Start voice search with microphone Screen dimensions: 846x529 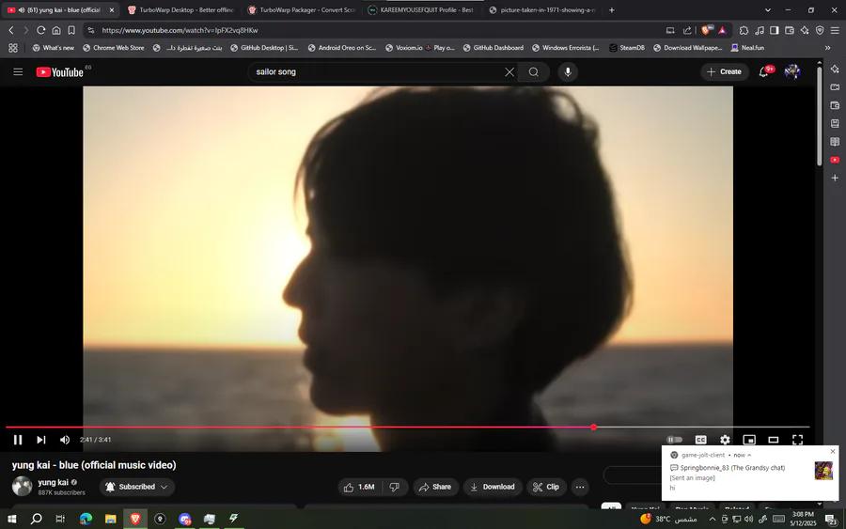pyautogui.click(x=568, y=71)
